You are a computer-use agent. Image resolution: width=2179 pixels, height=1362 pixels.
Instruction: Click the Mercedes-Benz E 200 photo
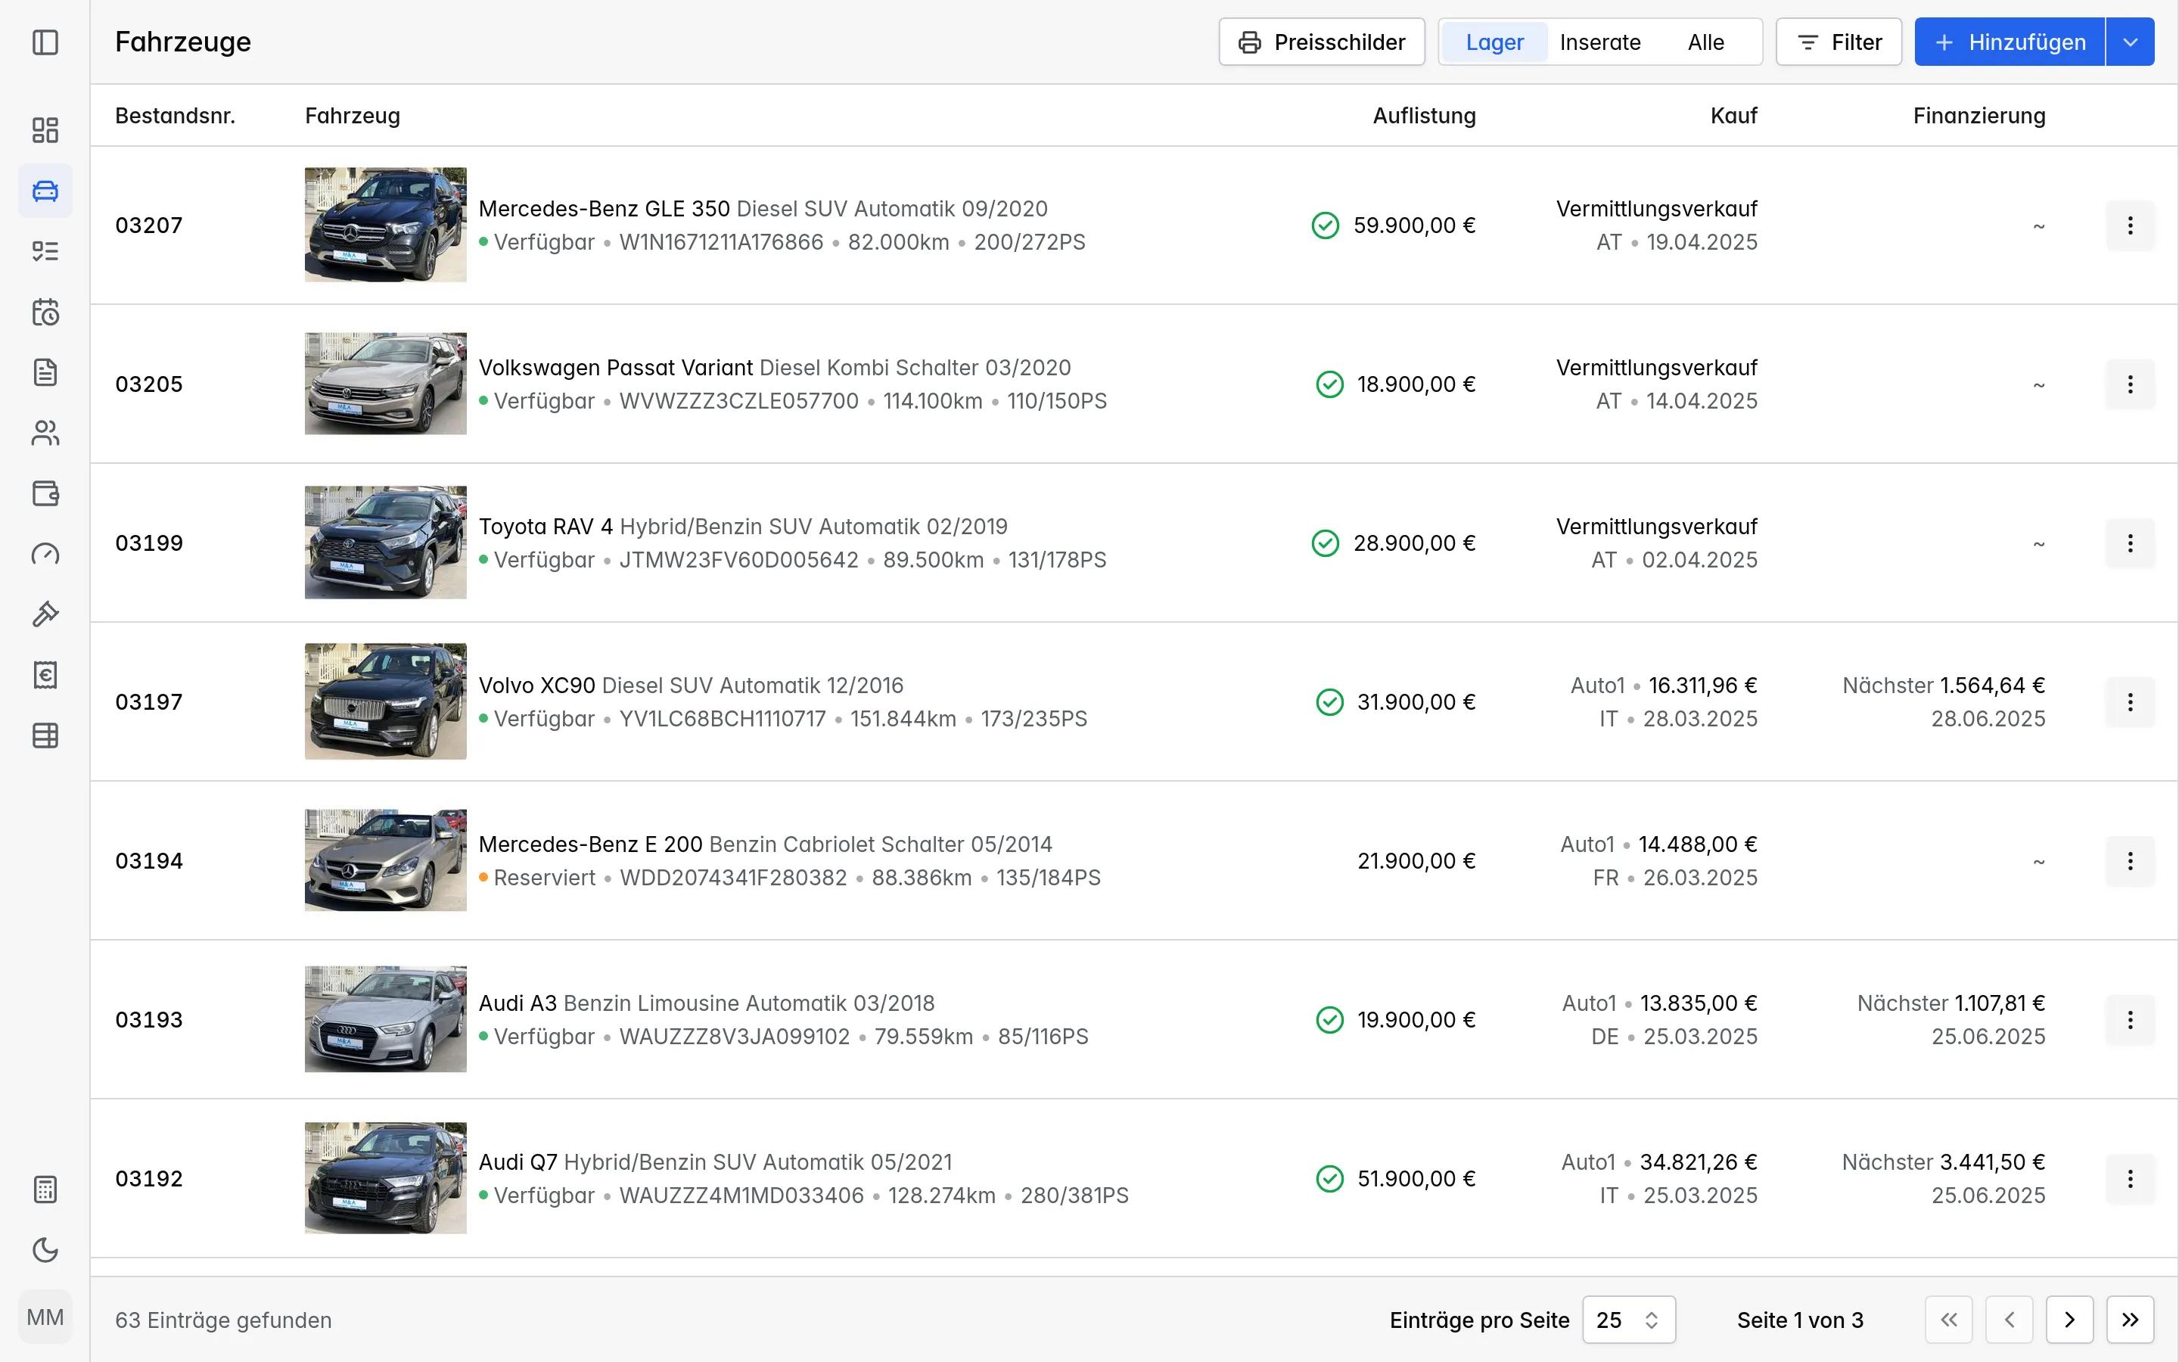coord(385,860)
